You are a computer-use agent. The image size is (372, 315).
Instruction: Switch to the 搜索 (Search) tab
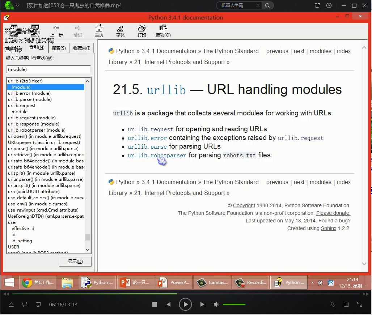click(x=59, y=48)
